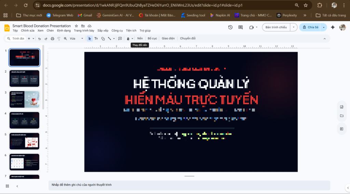This screenshot has width=350, height=194.
Task: Expand the share options dropdown arrow
Action: click(x=323, y=27)
